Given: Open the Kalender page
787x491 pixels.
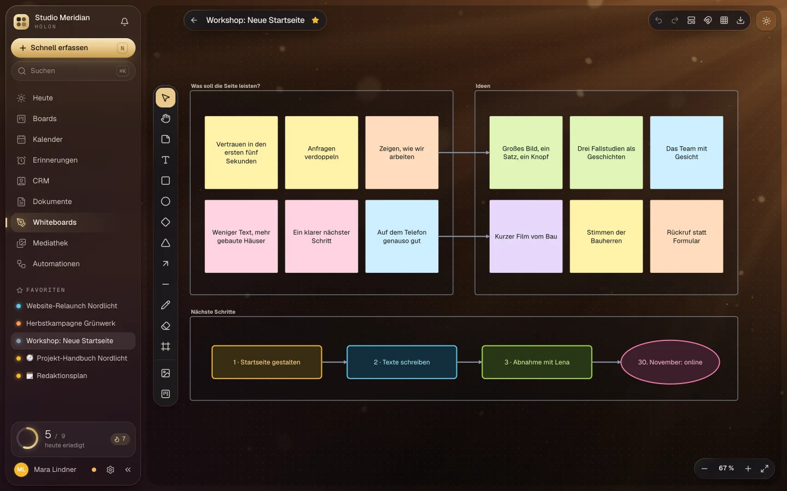Looking at the screenshot, I should (73, 140).
